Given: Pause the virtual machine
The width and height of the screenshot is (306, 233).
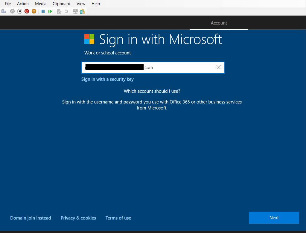Looking at the screenshot, I should [43, 11].
